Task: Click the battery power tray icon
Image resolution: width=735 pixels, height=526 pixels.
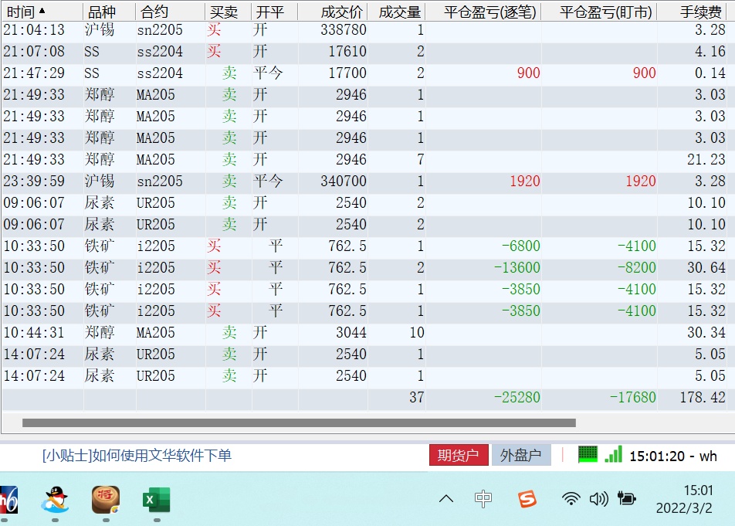Action: pos(626,498)
